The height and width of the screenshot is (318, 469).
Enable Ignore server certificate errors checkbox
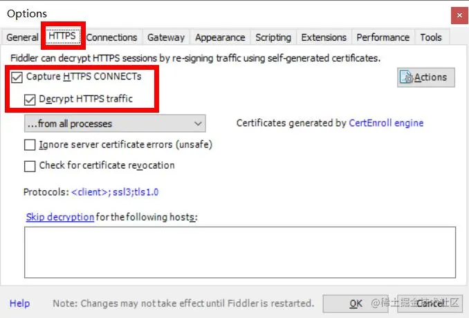point(30,145)
